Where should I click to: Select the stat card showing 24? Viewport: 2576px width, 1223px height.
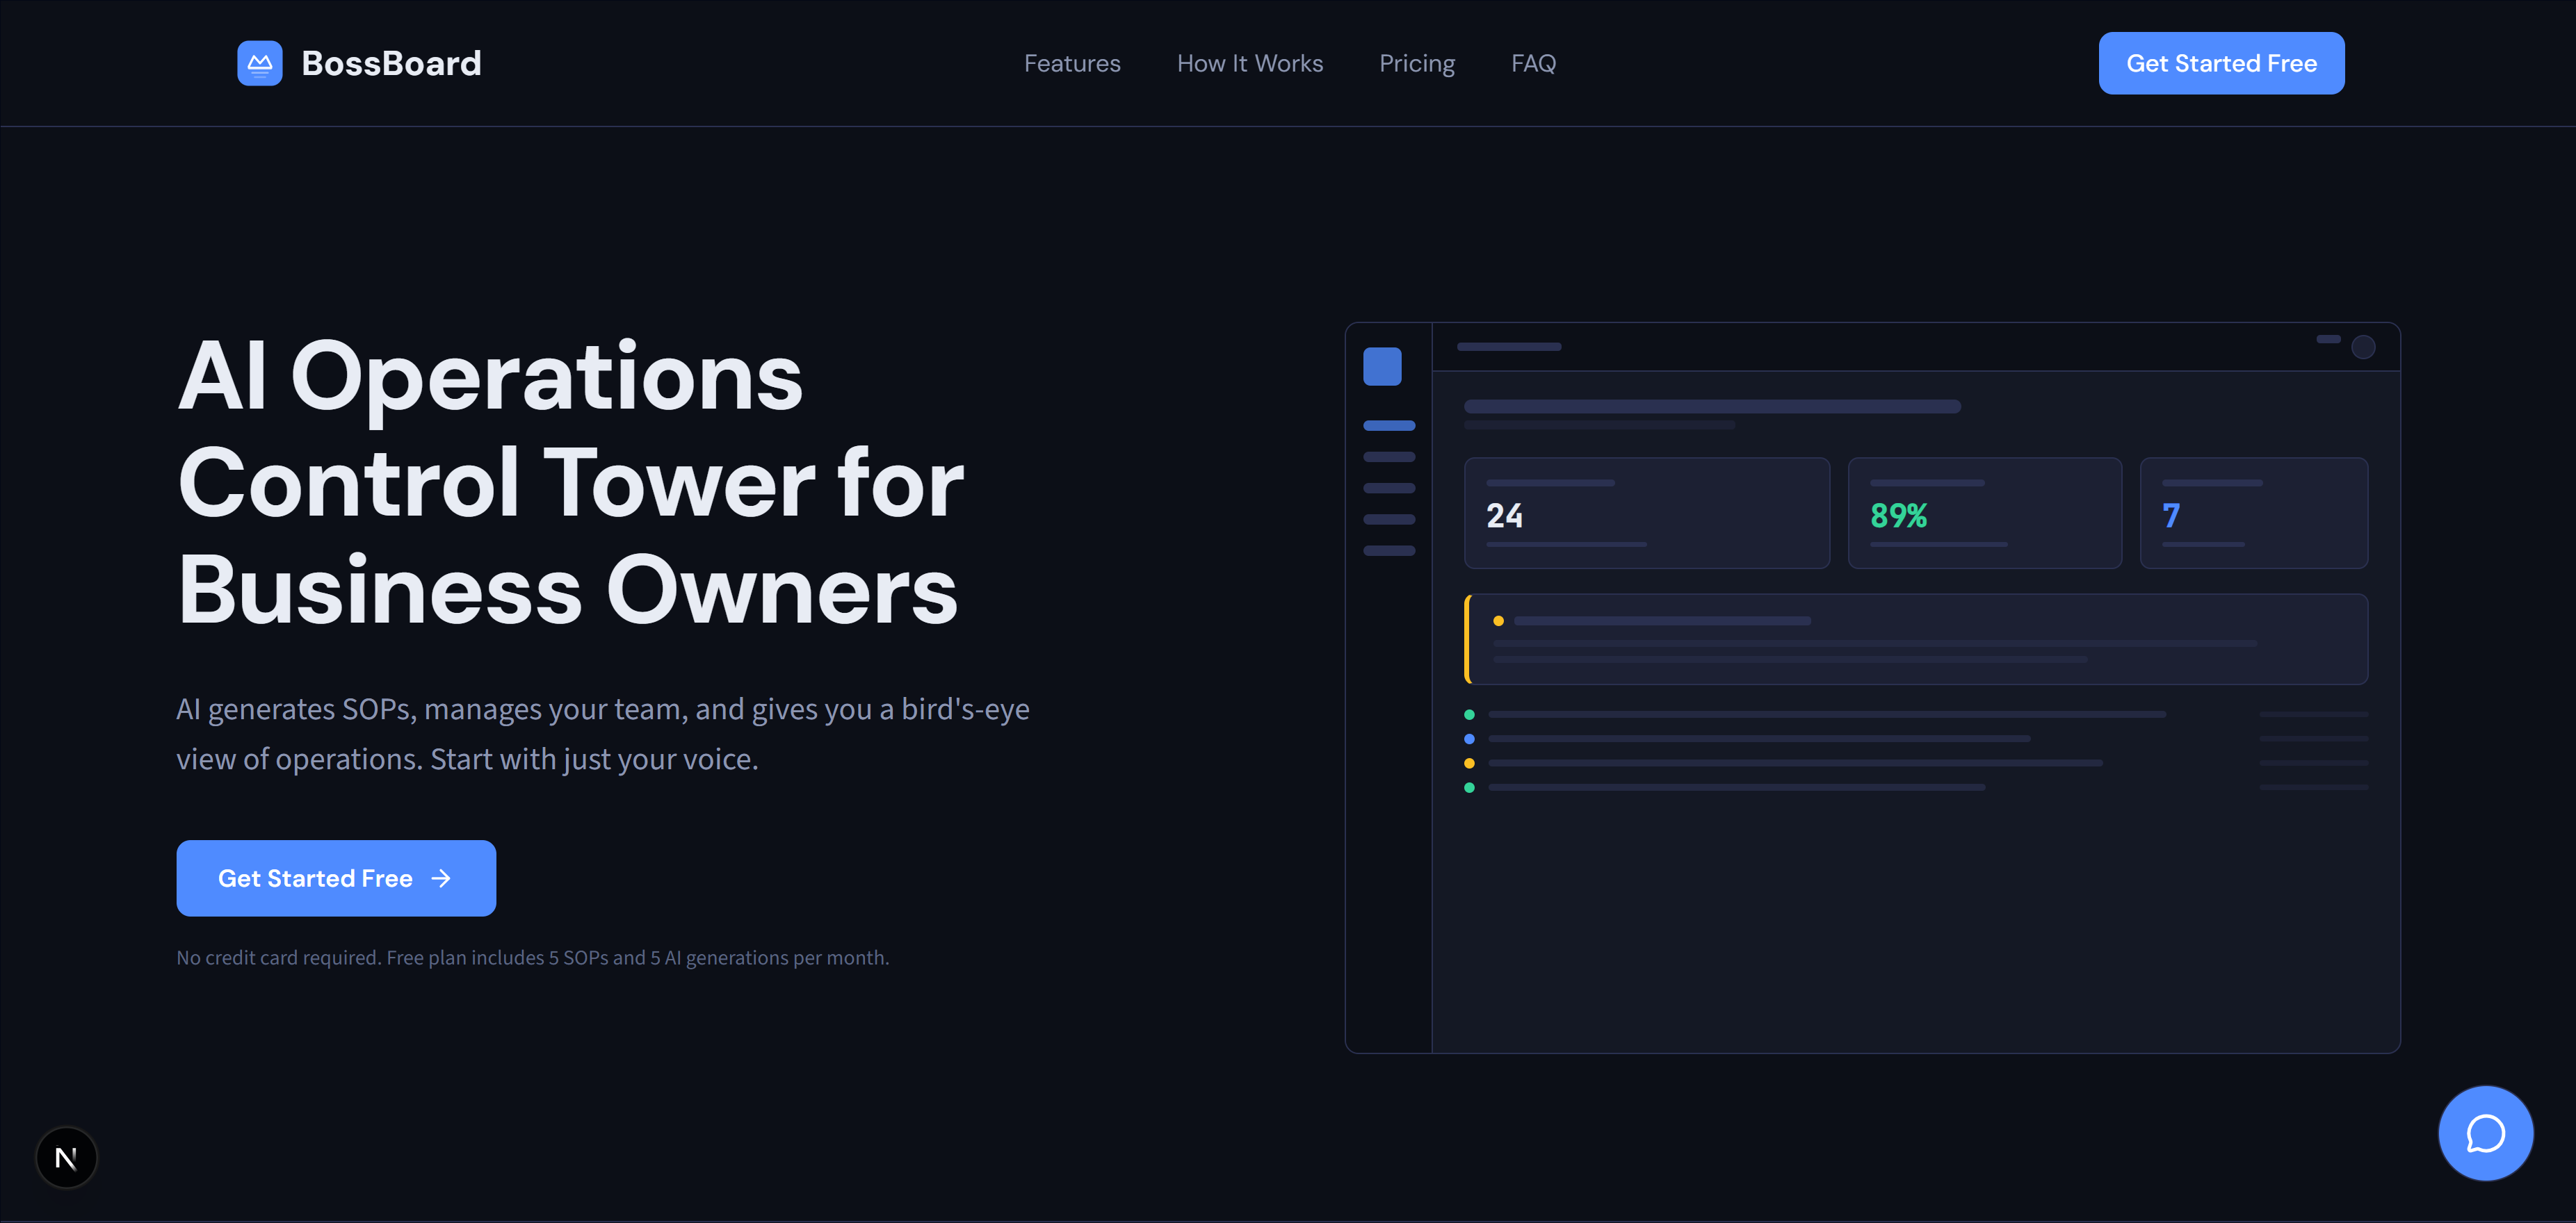click(1646, 513)
